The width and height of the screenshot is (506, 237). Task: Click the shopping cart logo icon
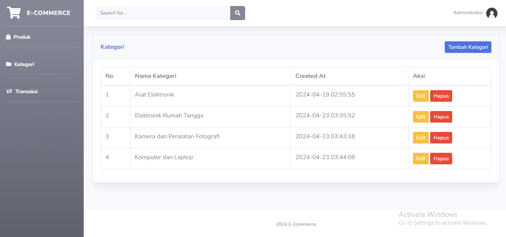14,13
